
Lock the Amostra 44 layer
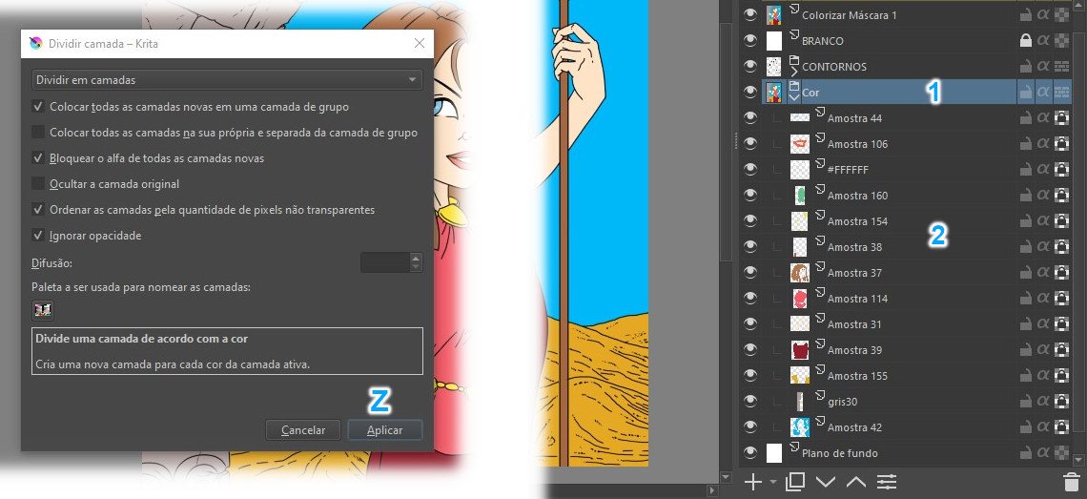point(1025,118)
